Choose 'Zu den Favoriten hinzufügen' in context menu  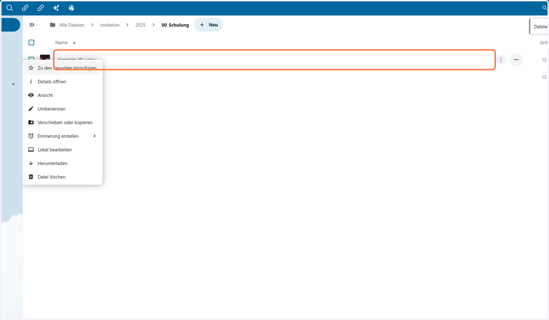click(63, 68)
